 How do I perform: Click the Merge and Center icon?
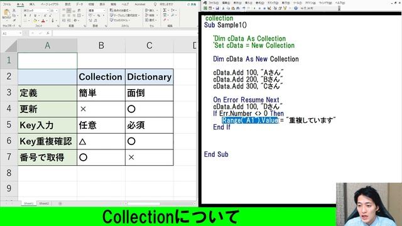80,16
